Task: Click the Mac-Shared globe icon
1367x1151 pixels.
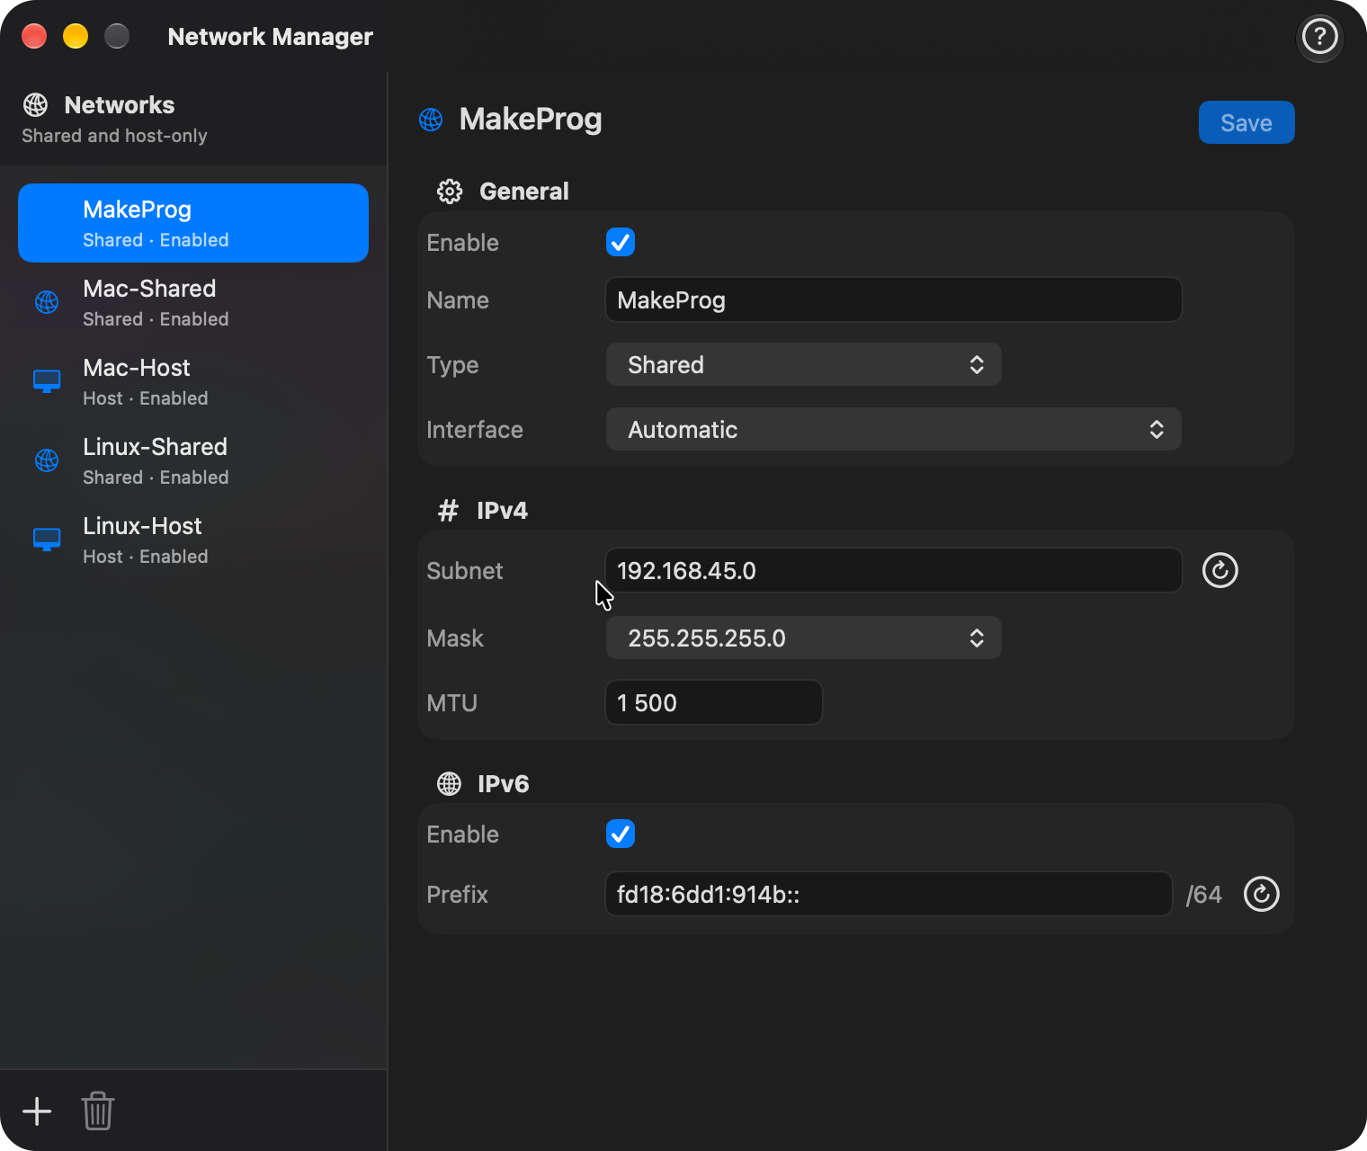Action: click(47, 303)
